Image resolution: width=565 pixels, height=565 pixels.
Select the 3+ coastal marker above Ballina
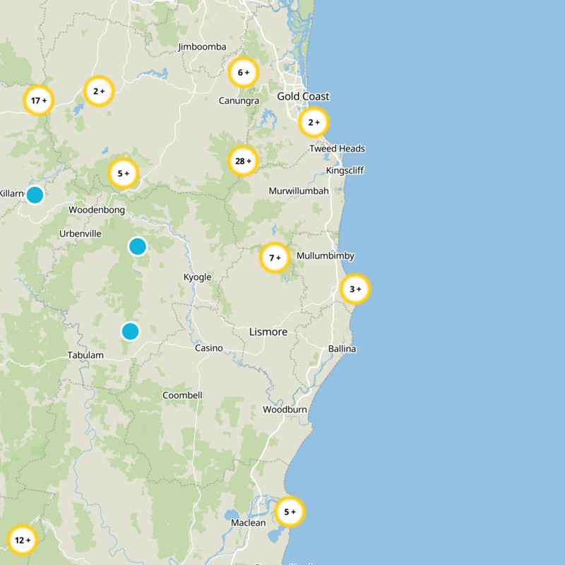[355, 289]
